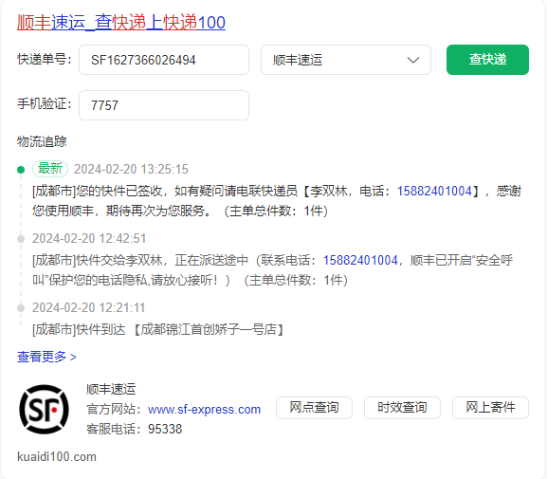Click the courier phone number in signed entry
This screenshot has height=479, width=547.
[434, 191]
